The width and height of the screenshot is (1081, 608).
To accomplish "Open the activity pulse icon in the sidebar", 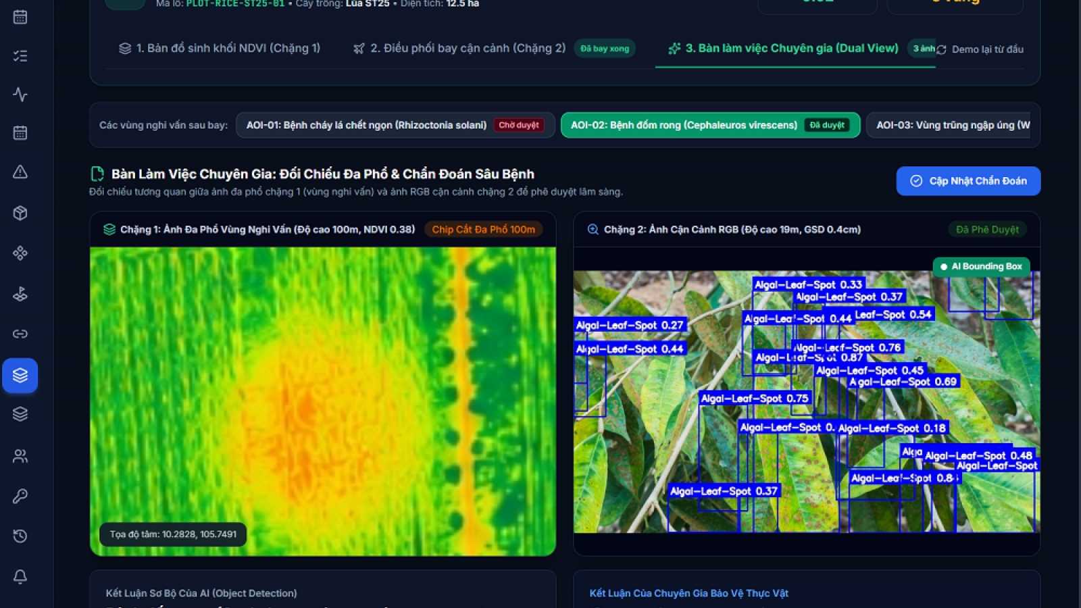I will 20,94.
